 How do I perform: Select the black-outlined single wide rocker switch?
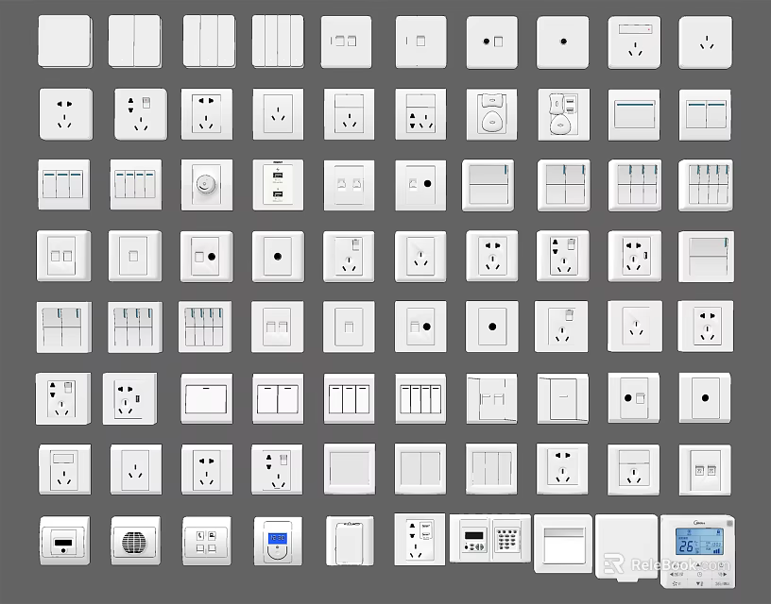click(x=207, y=398)
